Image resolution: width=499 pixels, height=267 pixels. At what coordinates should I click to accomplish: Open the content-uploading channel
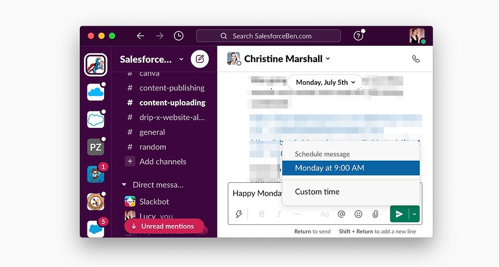tap(172, 103)
